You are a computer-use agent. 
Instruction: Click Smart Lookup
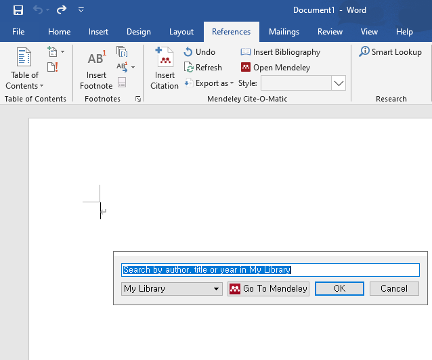[x=390, y=52]
